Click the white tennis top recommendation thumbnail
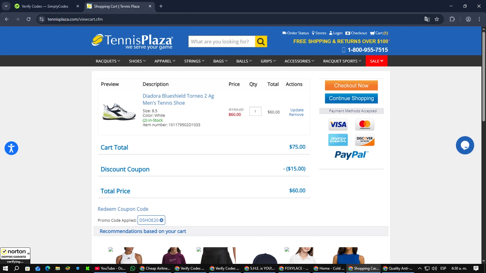This screenshot has height=273, width=486. 129,256
